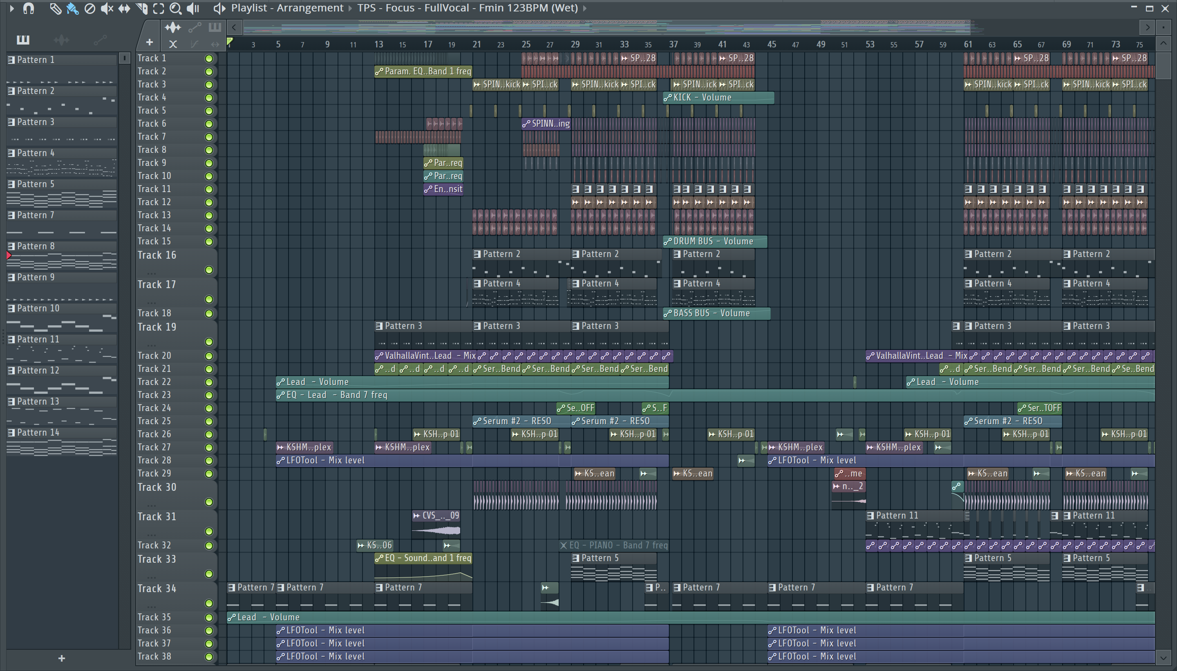Select the Delete tool
The image size is (1177, 671).
point(90,8)
